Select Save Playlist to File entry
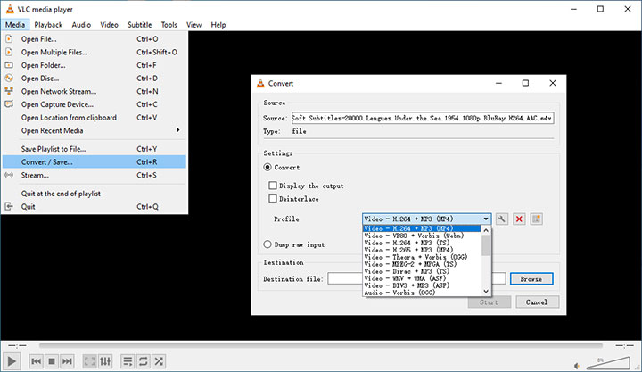642x372 pixels. 95,149
